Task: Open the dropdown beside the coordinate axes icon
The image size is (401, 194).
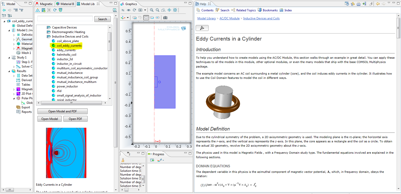Action: pos(128,18)
